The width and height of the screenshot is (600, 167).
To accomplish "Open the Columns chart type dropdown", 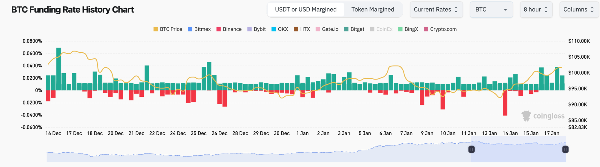I will click(579, 10).
